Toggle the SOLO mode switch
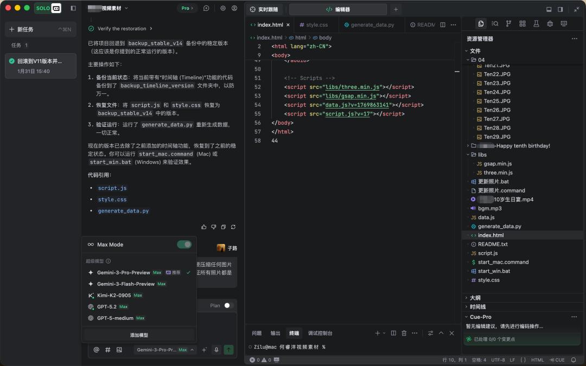Viewport: 586px width, 366px height. (48, 8)
